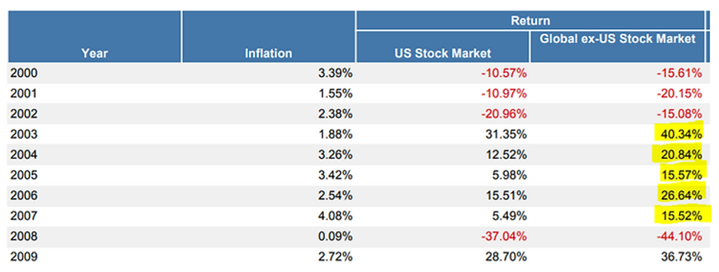Click the 2006 highlighted 26.64% value
The height and width of the screenshot is (272, 719).
(x=680, y=196)
